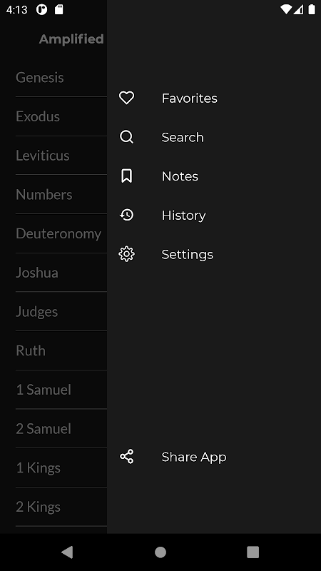
Task: Open the Favorites menu entry
Action: [x=214, y=98]
